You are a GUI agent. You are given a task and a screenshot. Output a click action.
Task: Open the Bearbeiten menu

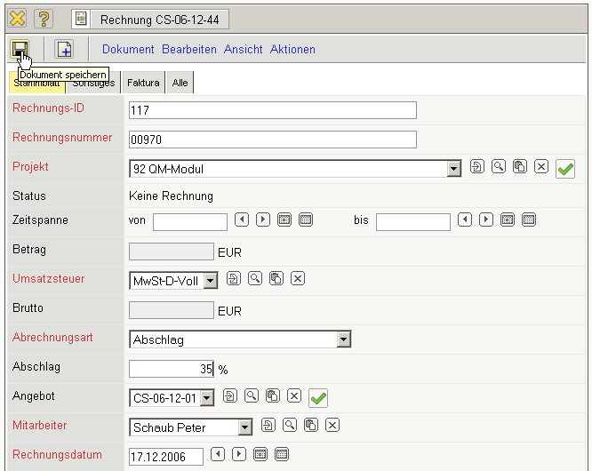tap(189, 50)
